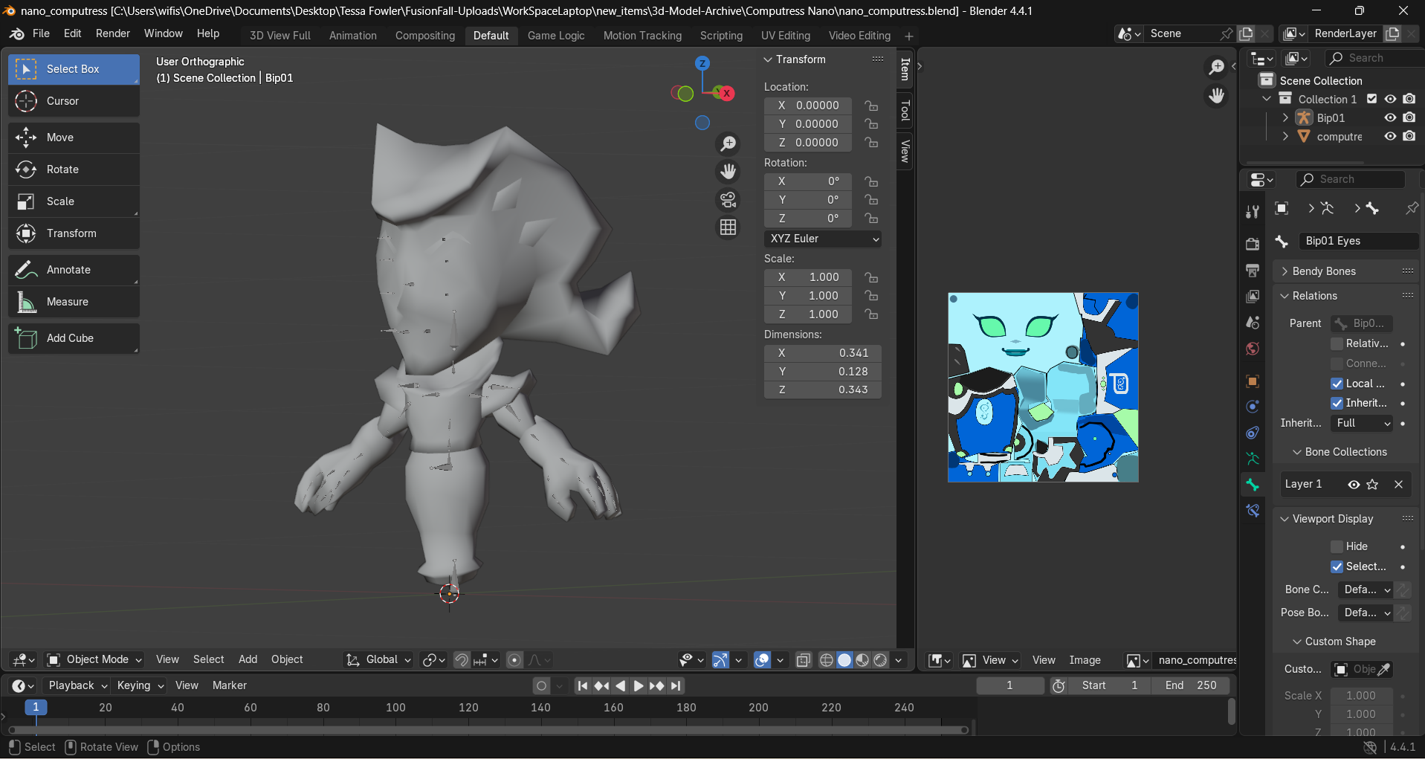Toggle Layer 1 visibility eye
This screenshot has height=759, width=1425.
1354,485
